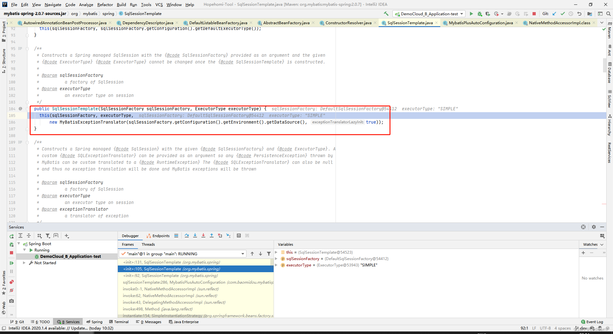Toggle Mute Breakpoints icon
Screen dimensions: 613x334
point(11,290)
